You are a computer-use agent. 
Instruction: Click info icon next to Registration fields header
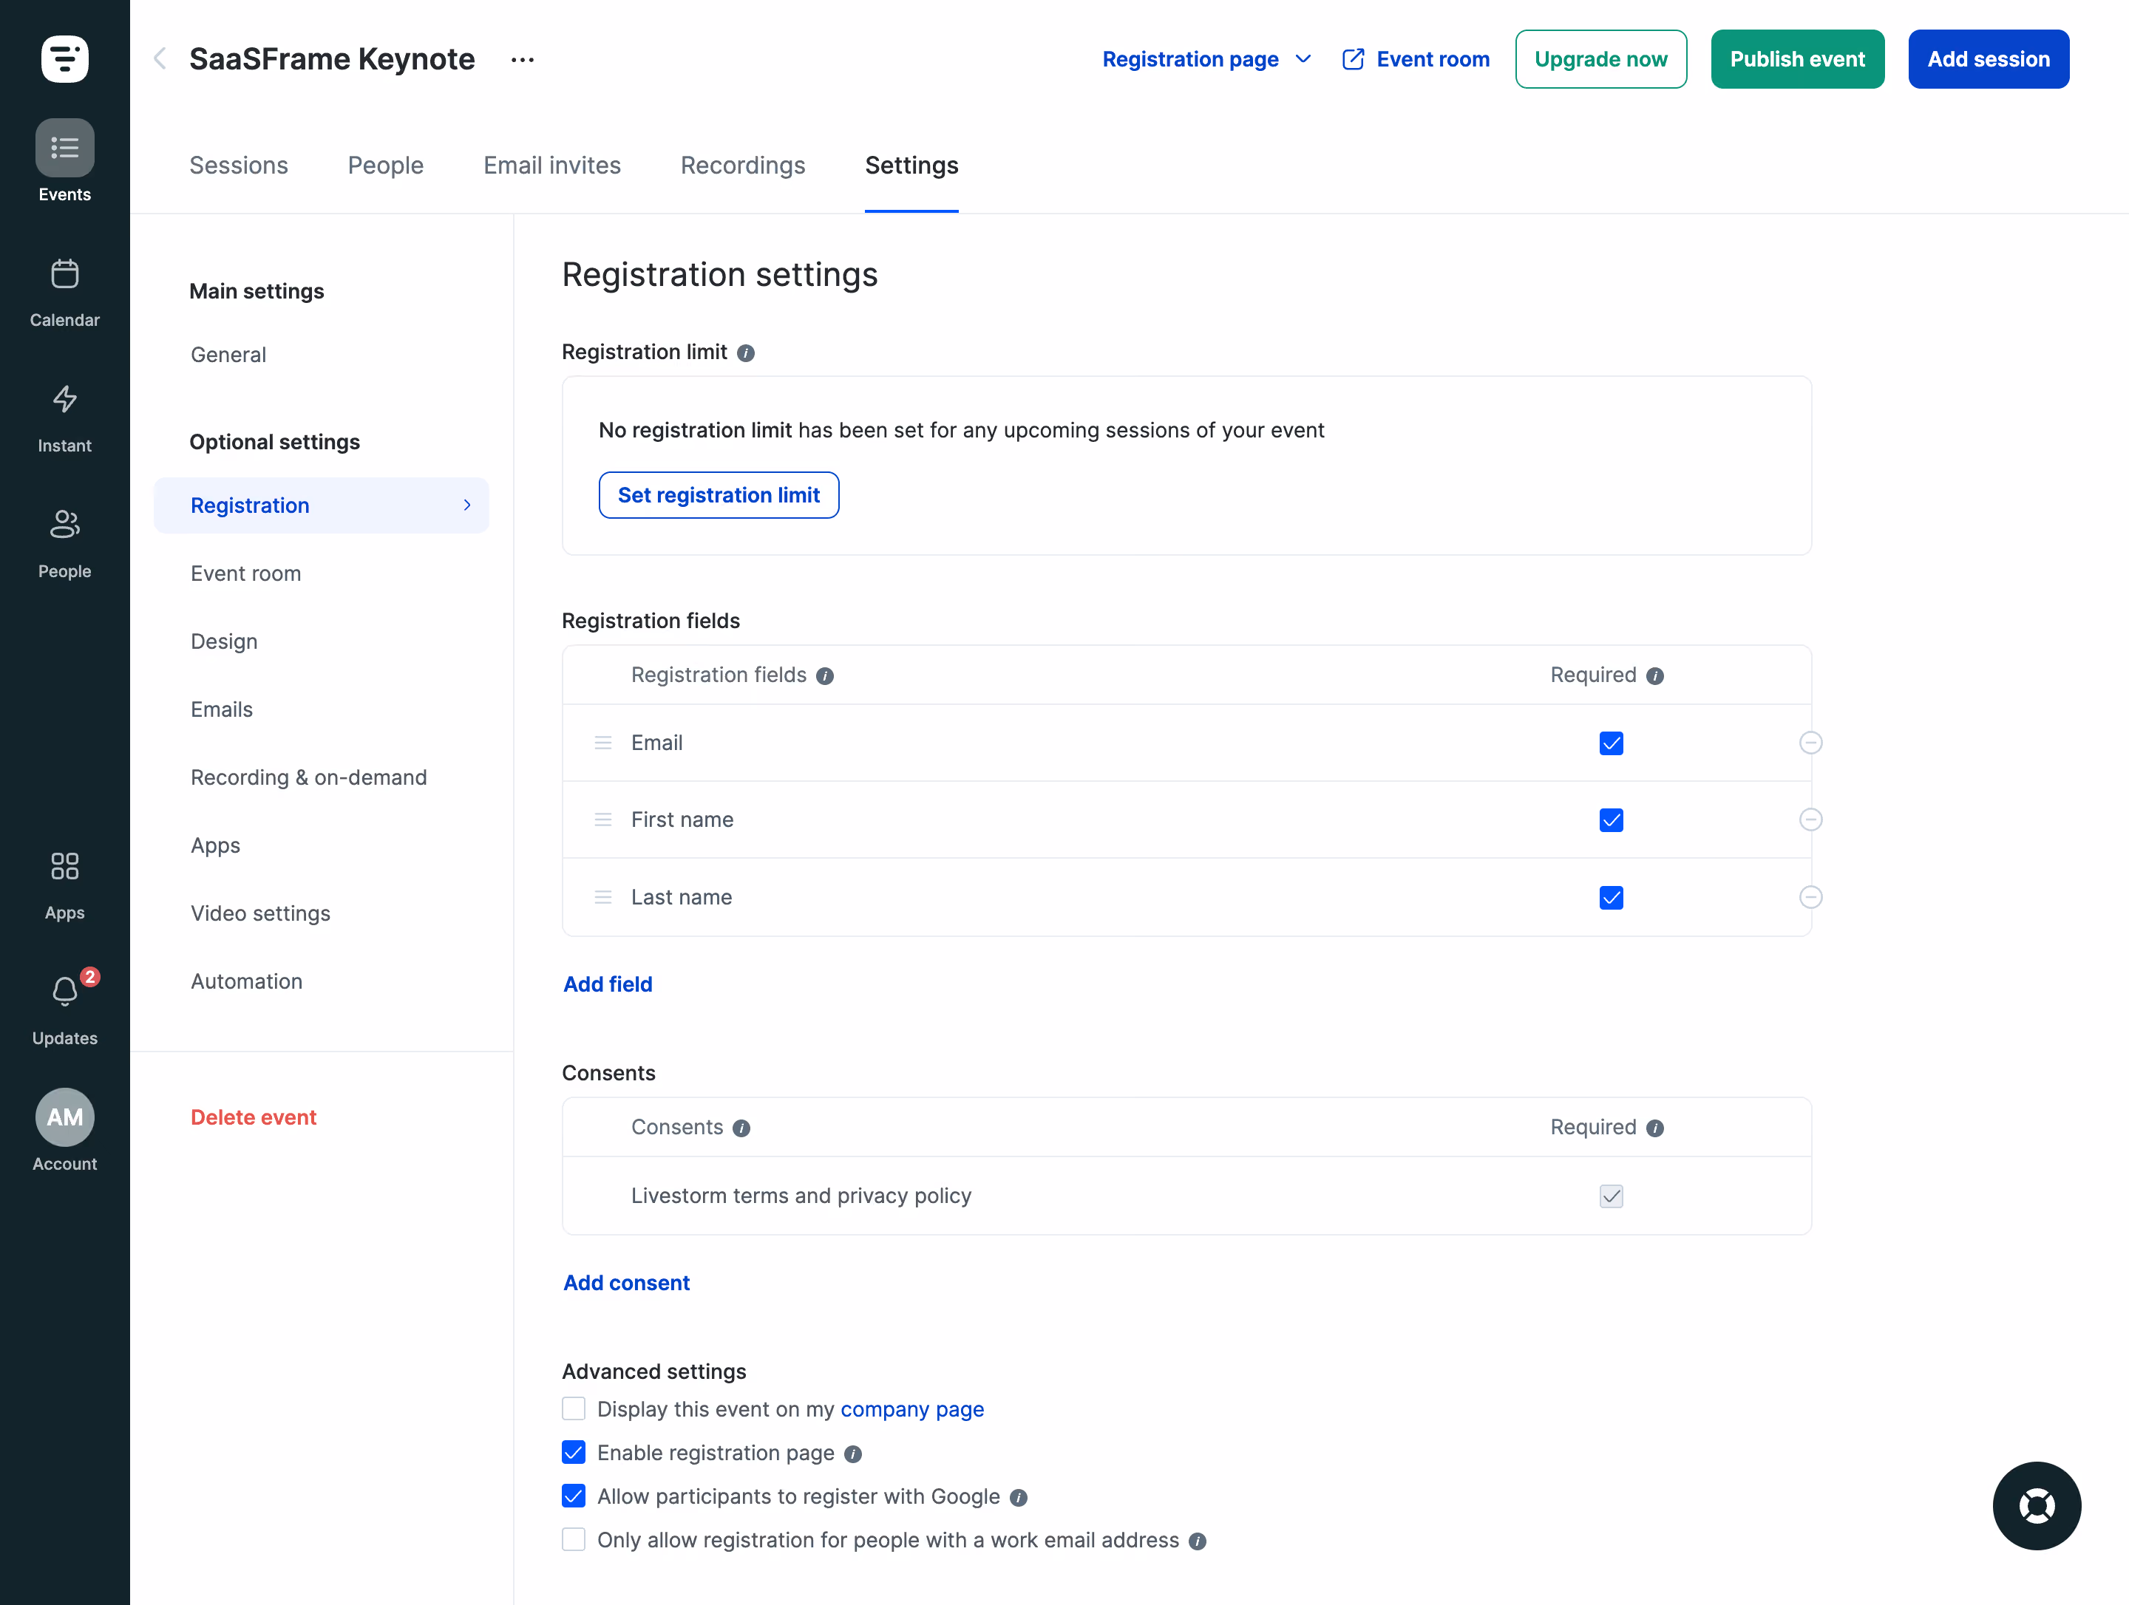pos(825,676)
